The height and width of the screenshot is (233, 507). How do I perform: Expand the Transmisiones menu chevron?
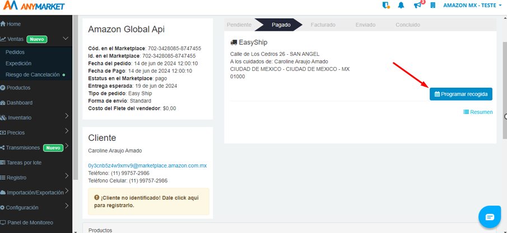tap(67, 146)
